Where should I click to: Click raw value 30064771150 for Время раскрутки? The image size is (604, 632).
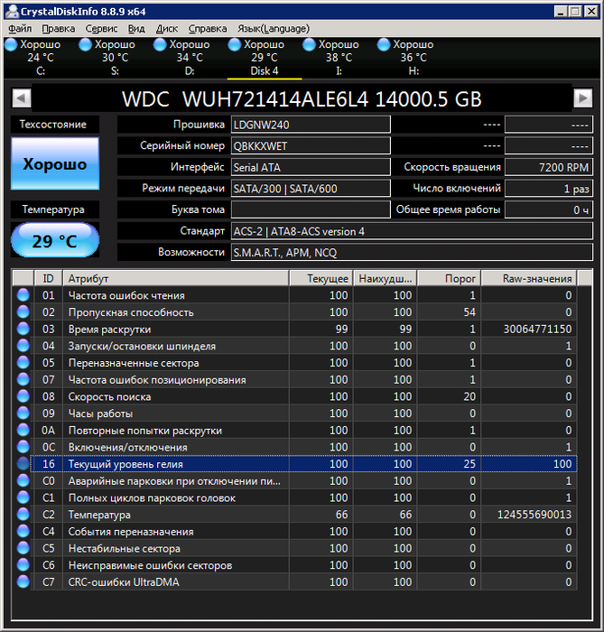point(537,329)
